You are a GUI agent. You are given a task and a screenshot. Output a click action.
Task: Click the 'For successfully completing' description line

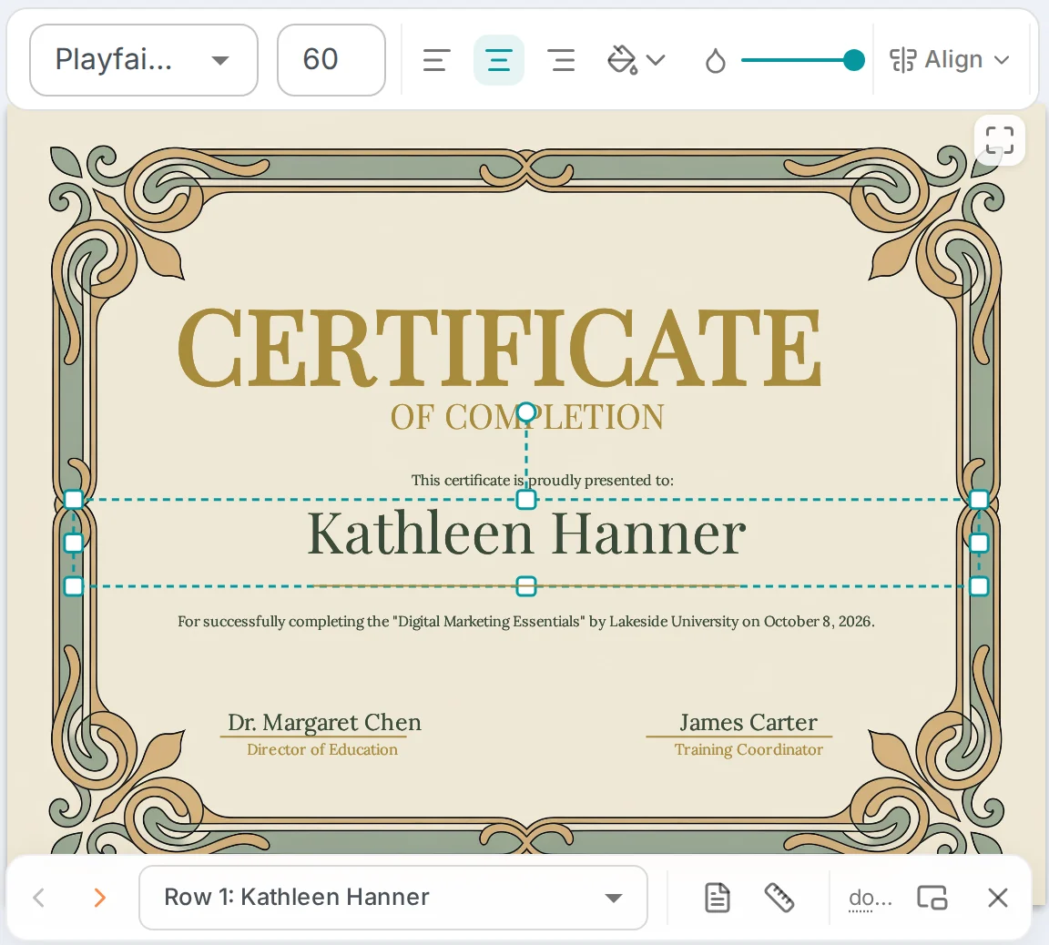(525, 621)
